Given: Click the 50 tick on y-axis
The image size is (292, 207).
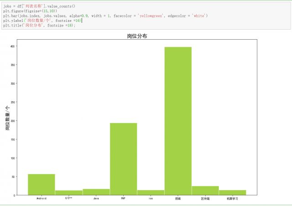Looking at the screenshot, I should [13, 176].
